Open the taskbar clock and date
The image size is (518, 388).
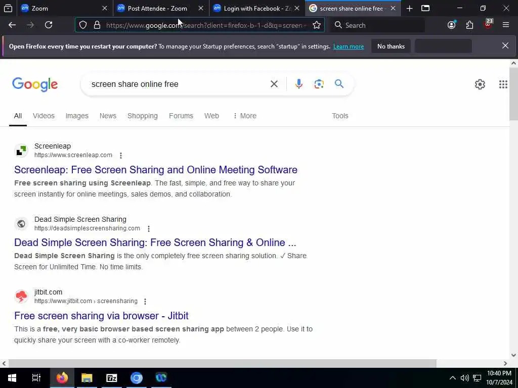499,378
